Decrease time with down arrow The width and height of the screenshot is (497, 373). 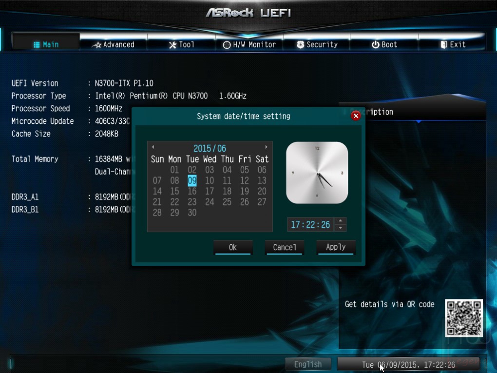pos(341,228)
